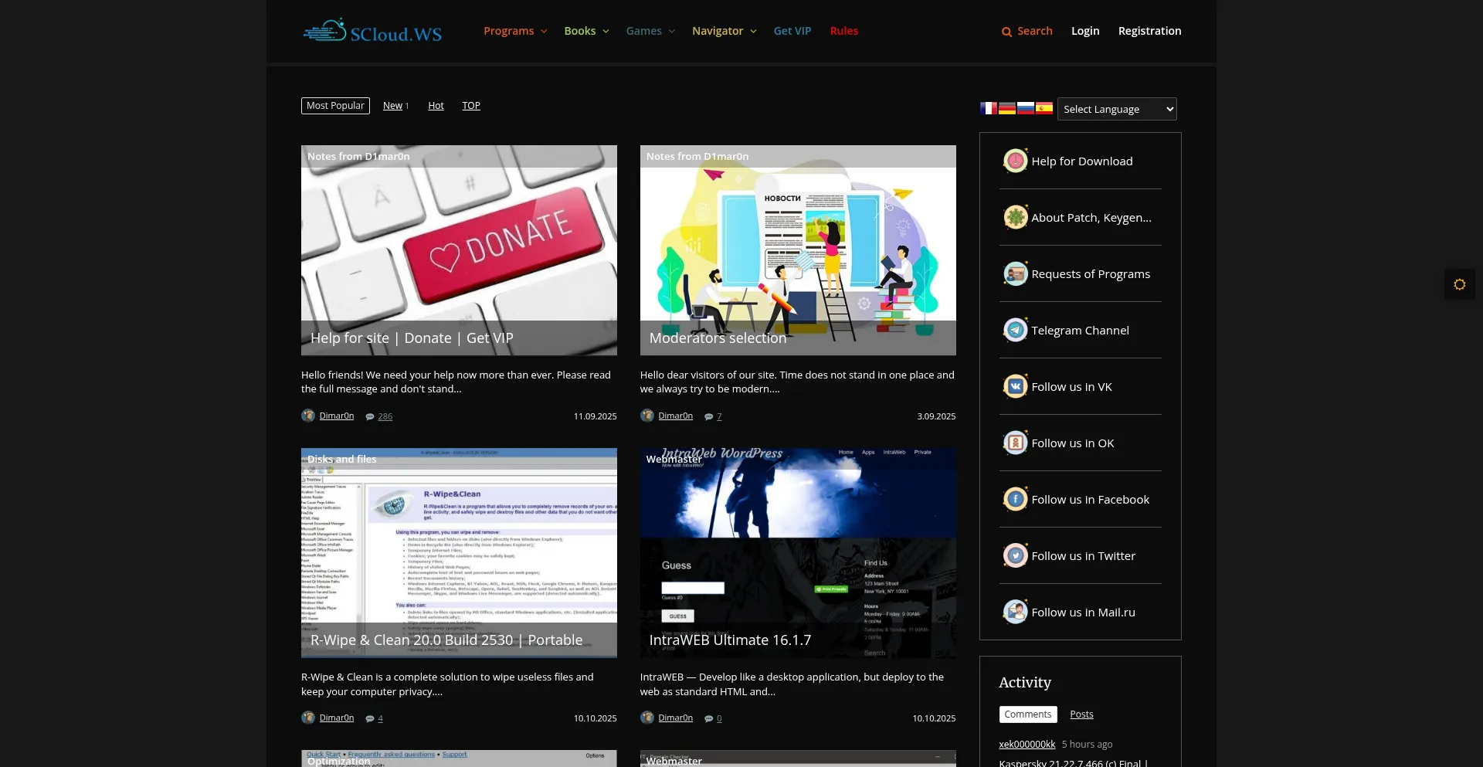Viewport: 1483px width, 767px height.
Task: Switch to the Posts activity tab
Action: pyautogui.click(x=1081, y=714)
